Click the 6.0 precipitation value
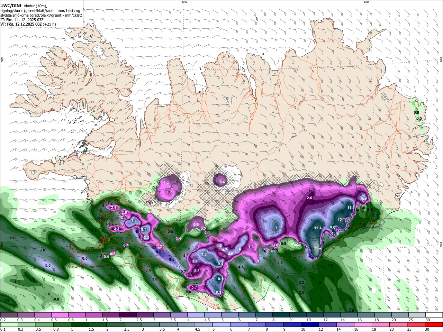The image size is (443, 332). (x=84, y=258)
